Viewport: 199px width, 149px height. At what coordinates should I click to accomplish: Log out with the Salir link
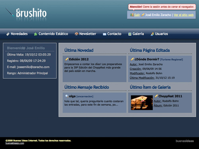click(137, 15)
